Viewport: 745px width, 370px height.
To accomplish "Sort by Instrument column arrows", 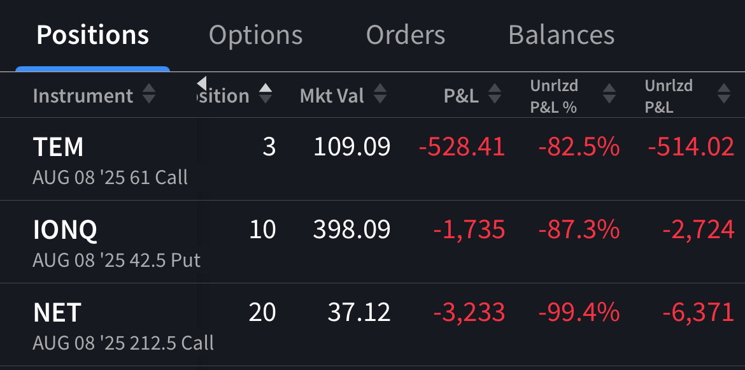I will coord(148,96).
